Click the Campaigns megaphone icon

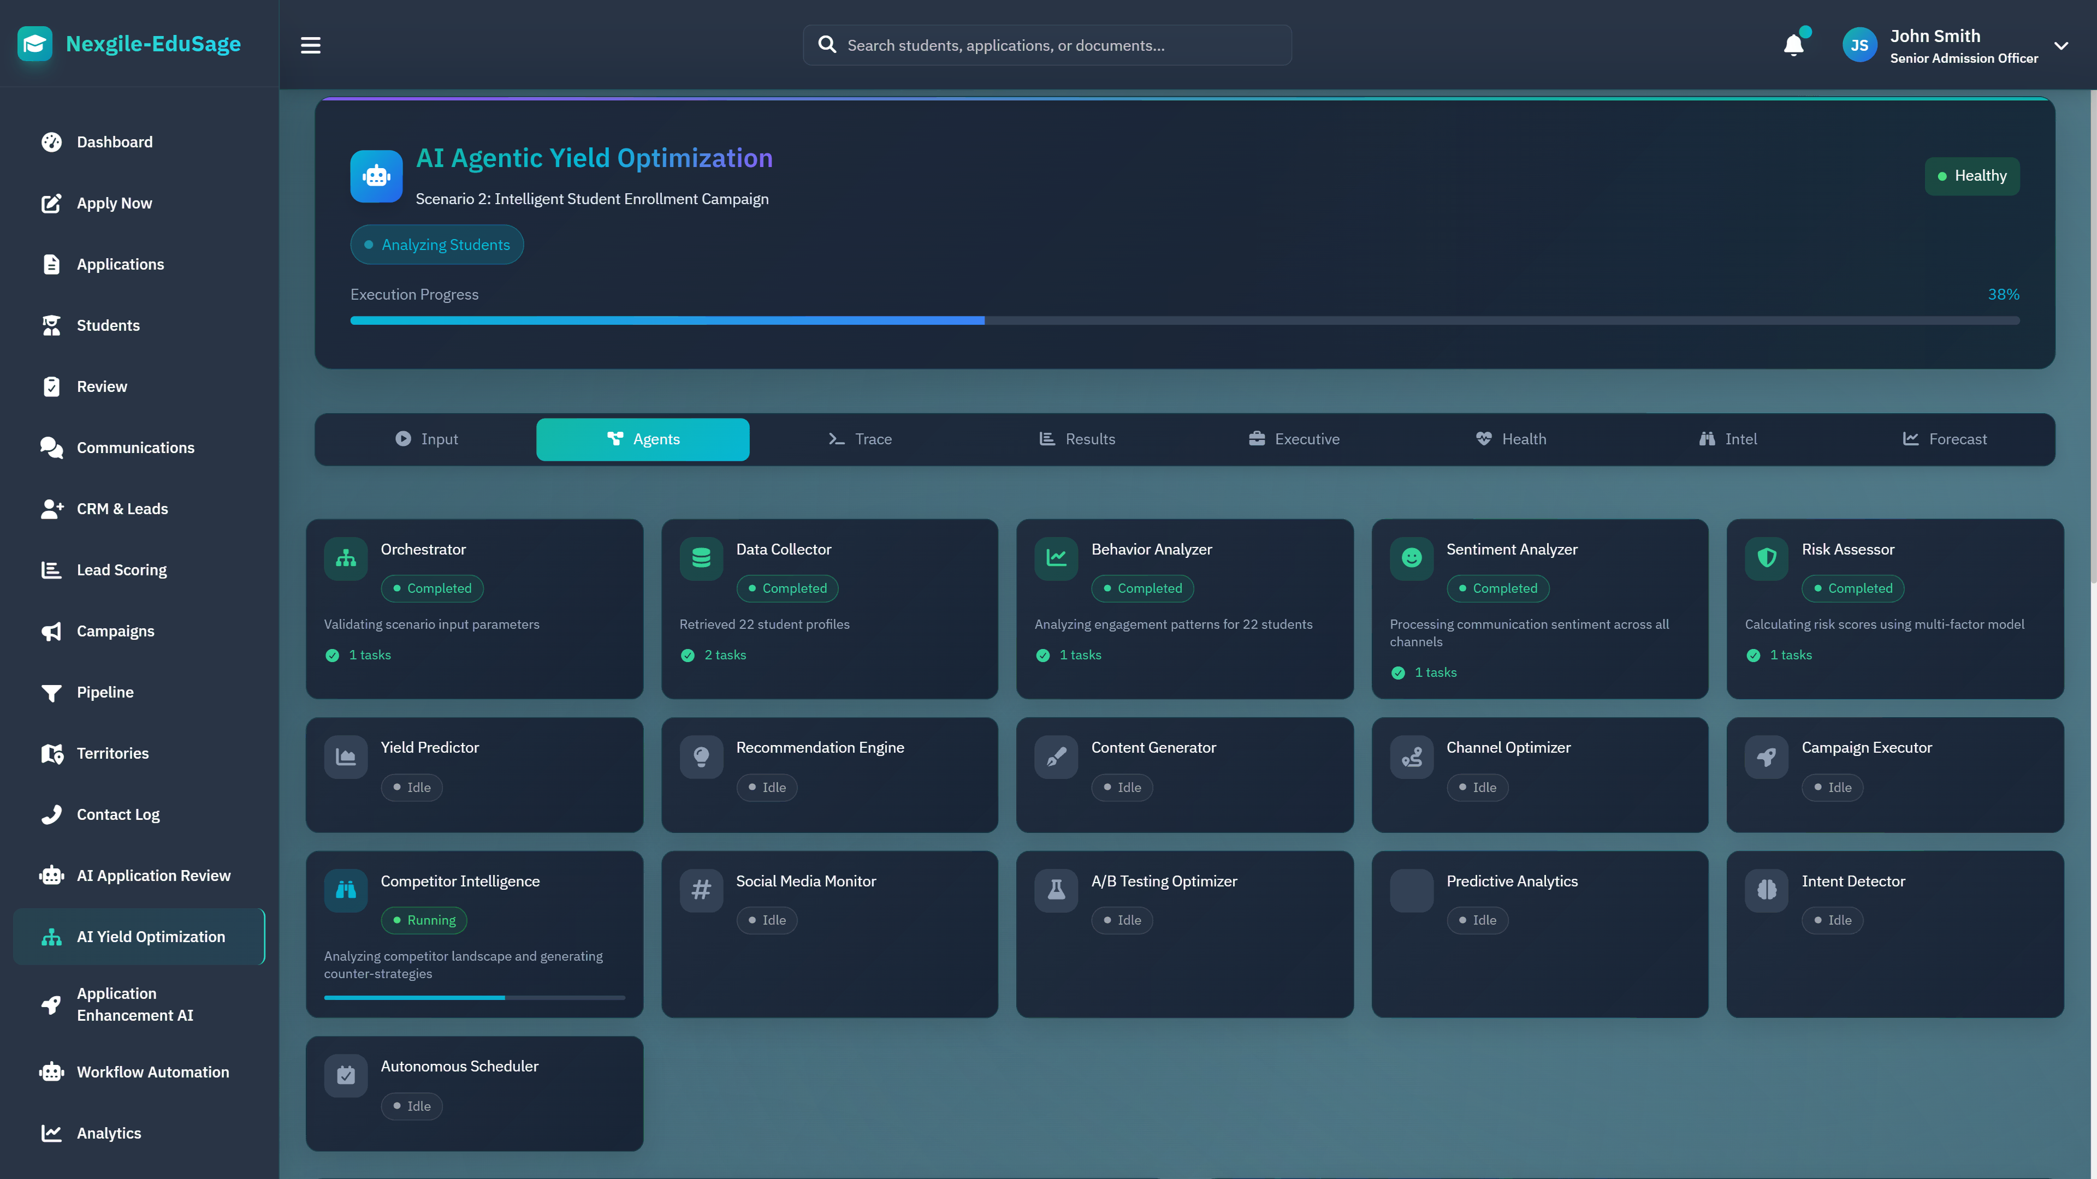click(51, 630)
